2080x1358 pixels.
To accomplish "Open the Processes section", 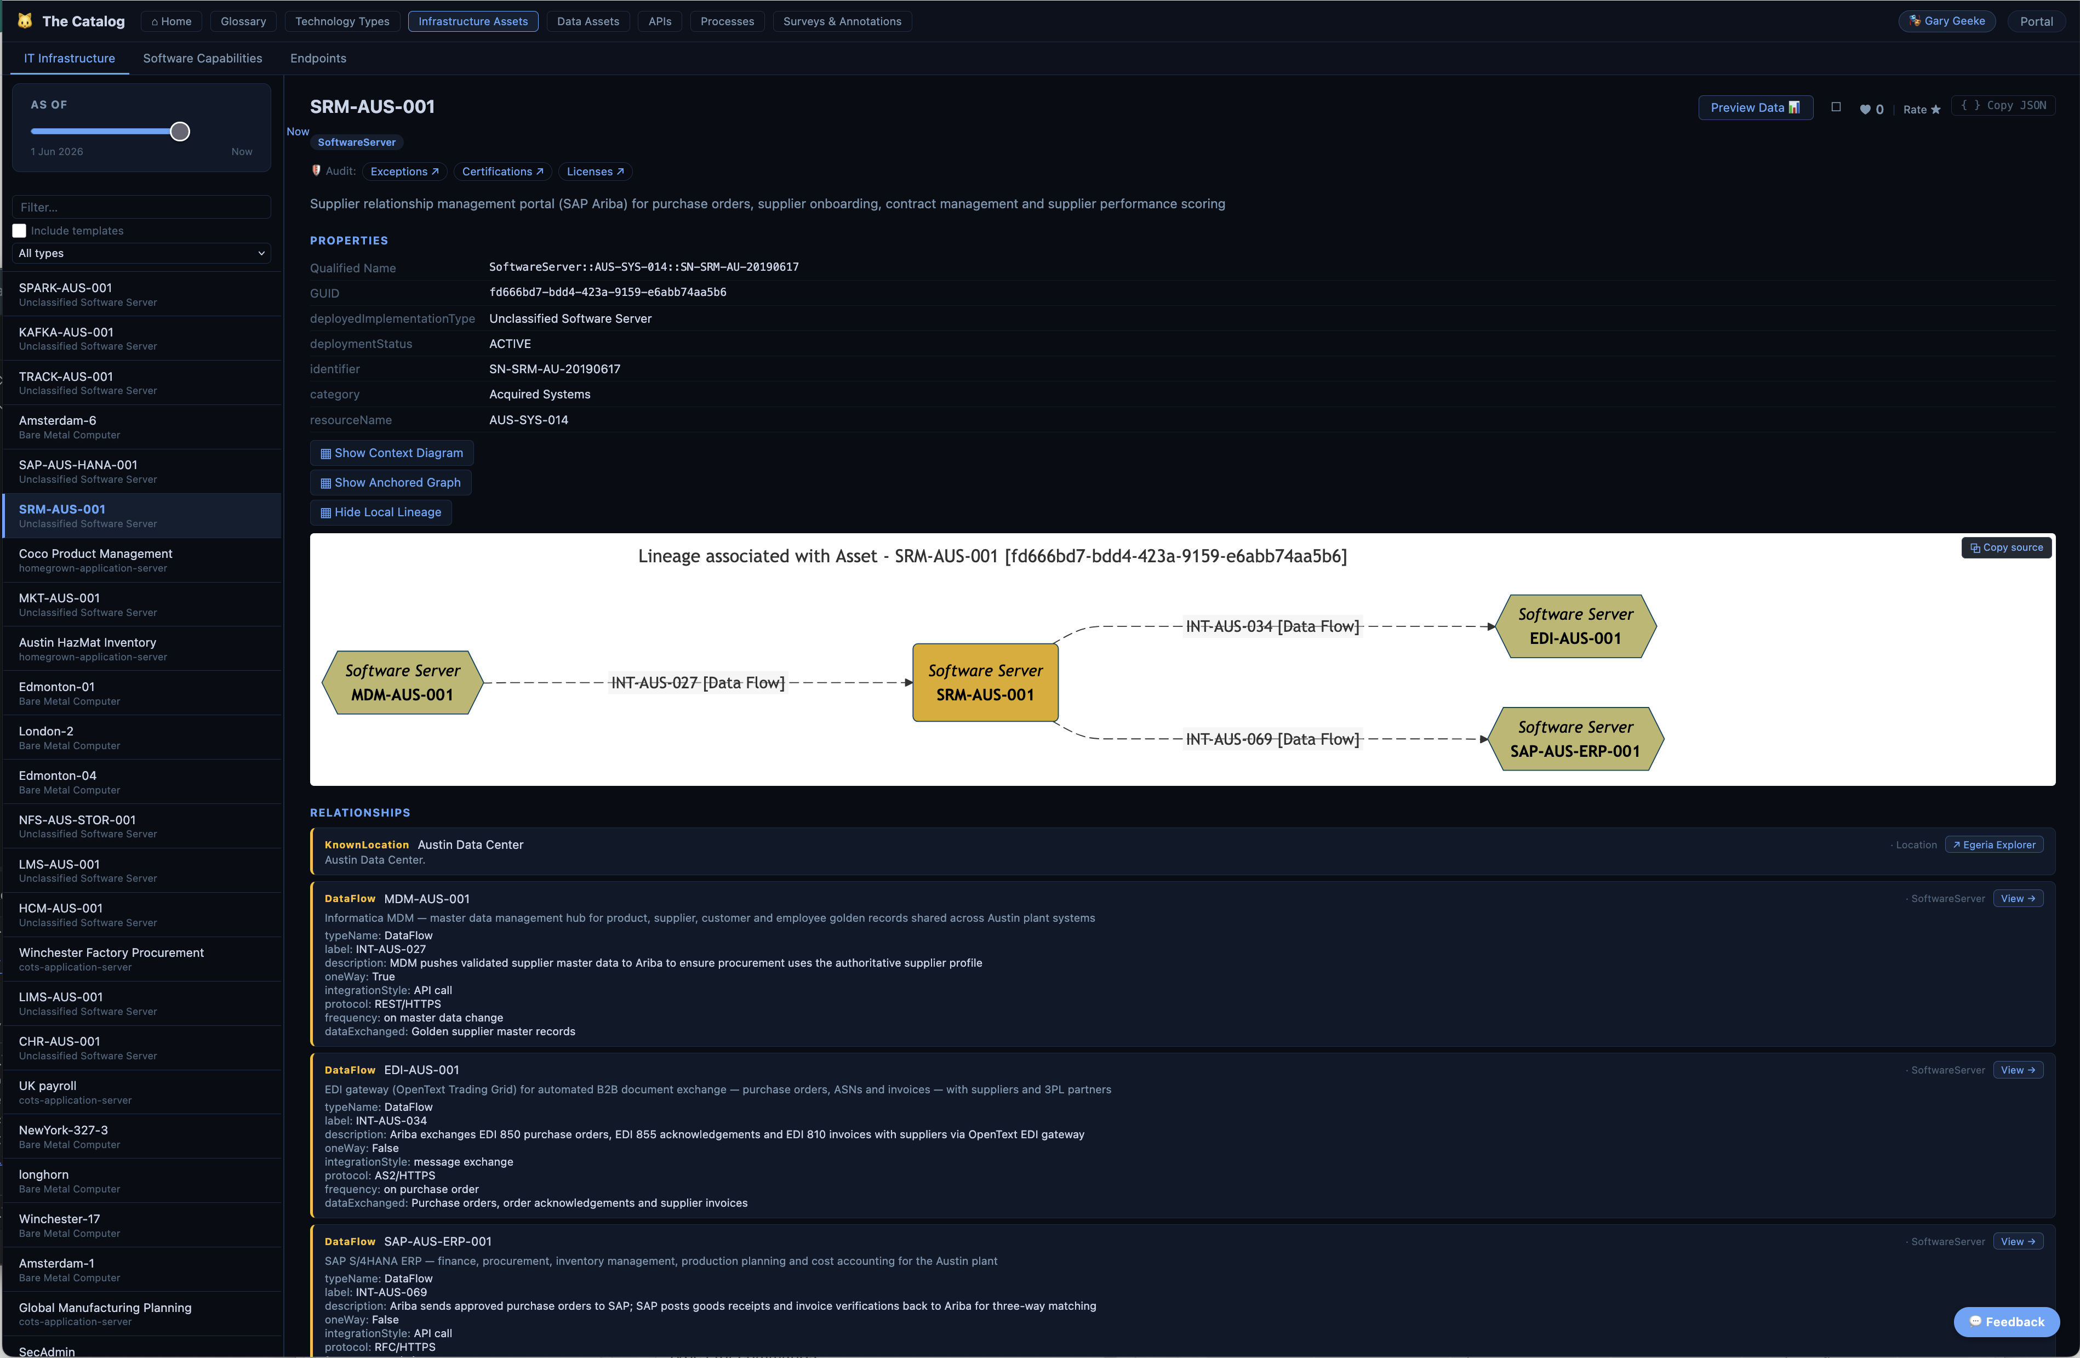I will [726, 21].
